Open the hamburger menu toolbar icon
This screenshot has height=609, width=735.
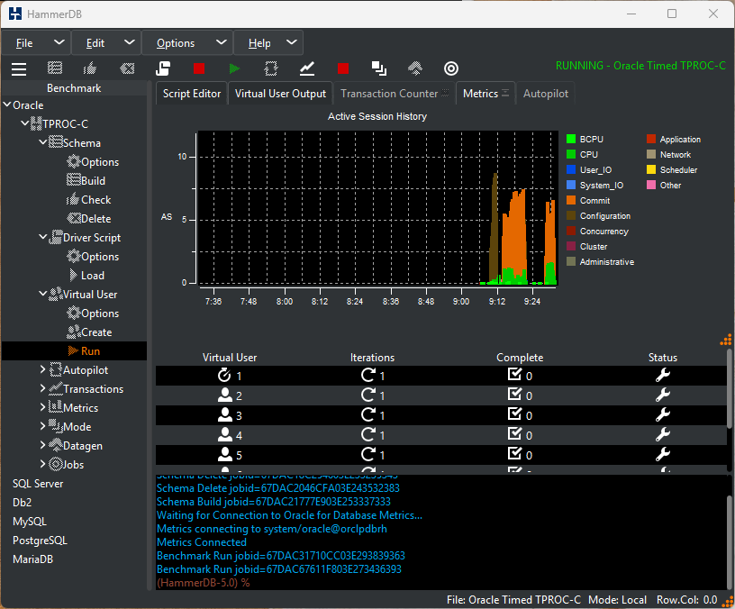tap(19, 68)
